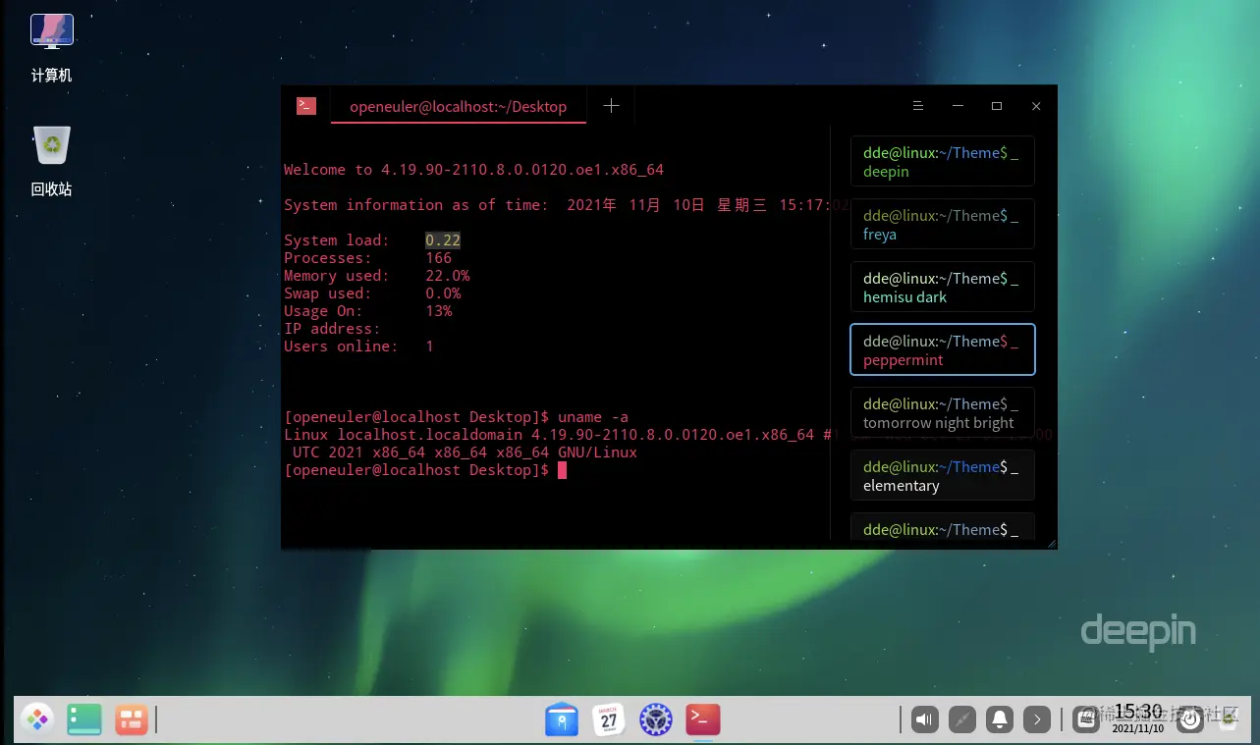
Task: Choose the elementary terminal theme
Action: [942, 475]
